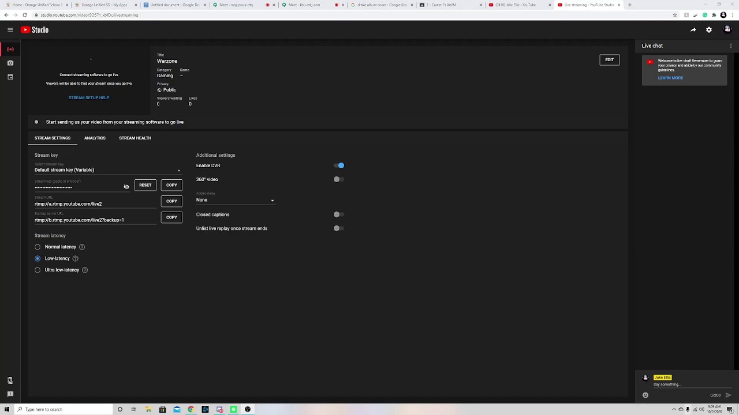Open the account avatar in Studio header

click(x=727, y=30)
